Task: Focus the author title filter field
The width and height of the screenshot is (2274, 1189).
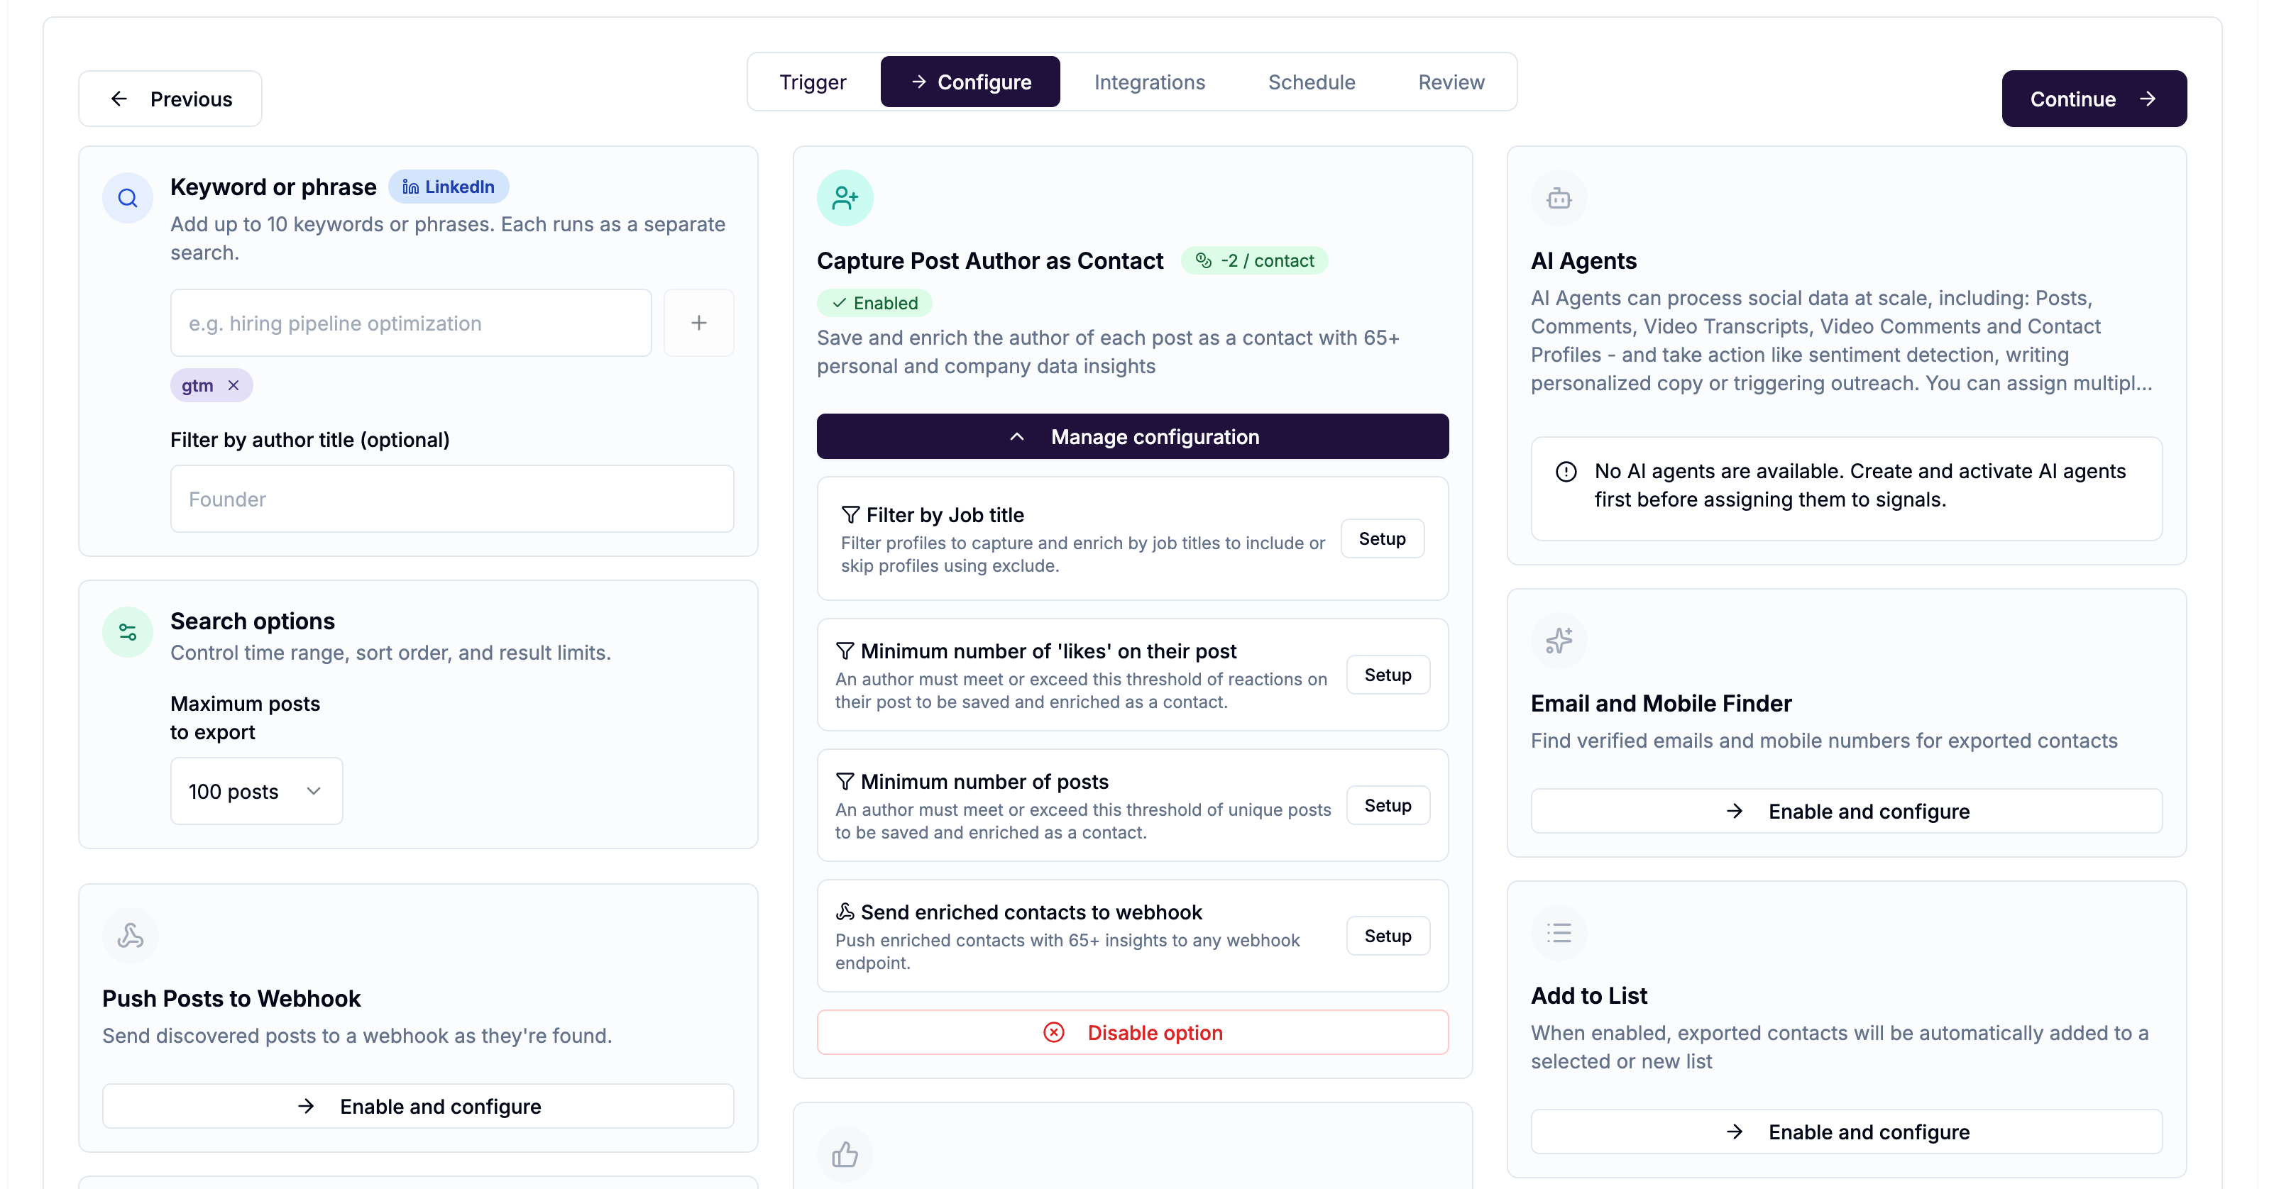Action: pos(452,499)
